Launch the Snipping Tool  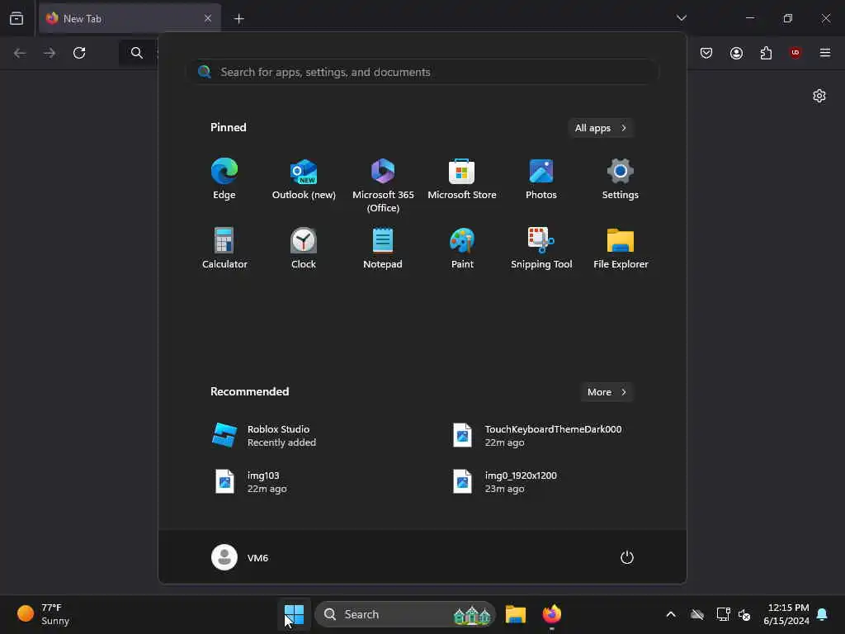click(541, 248)
